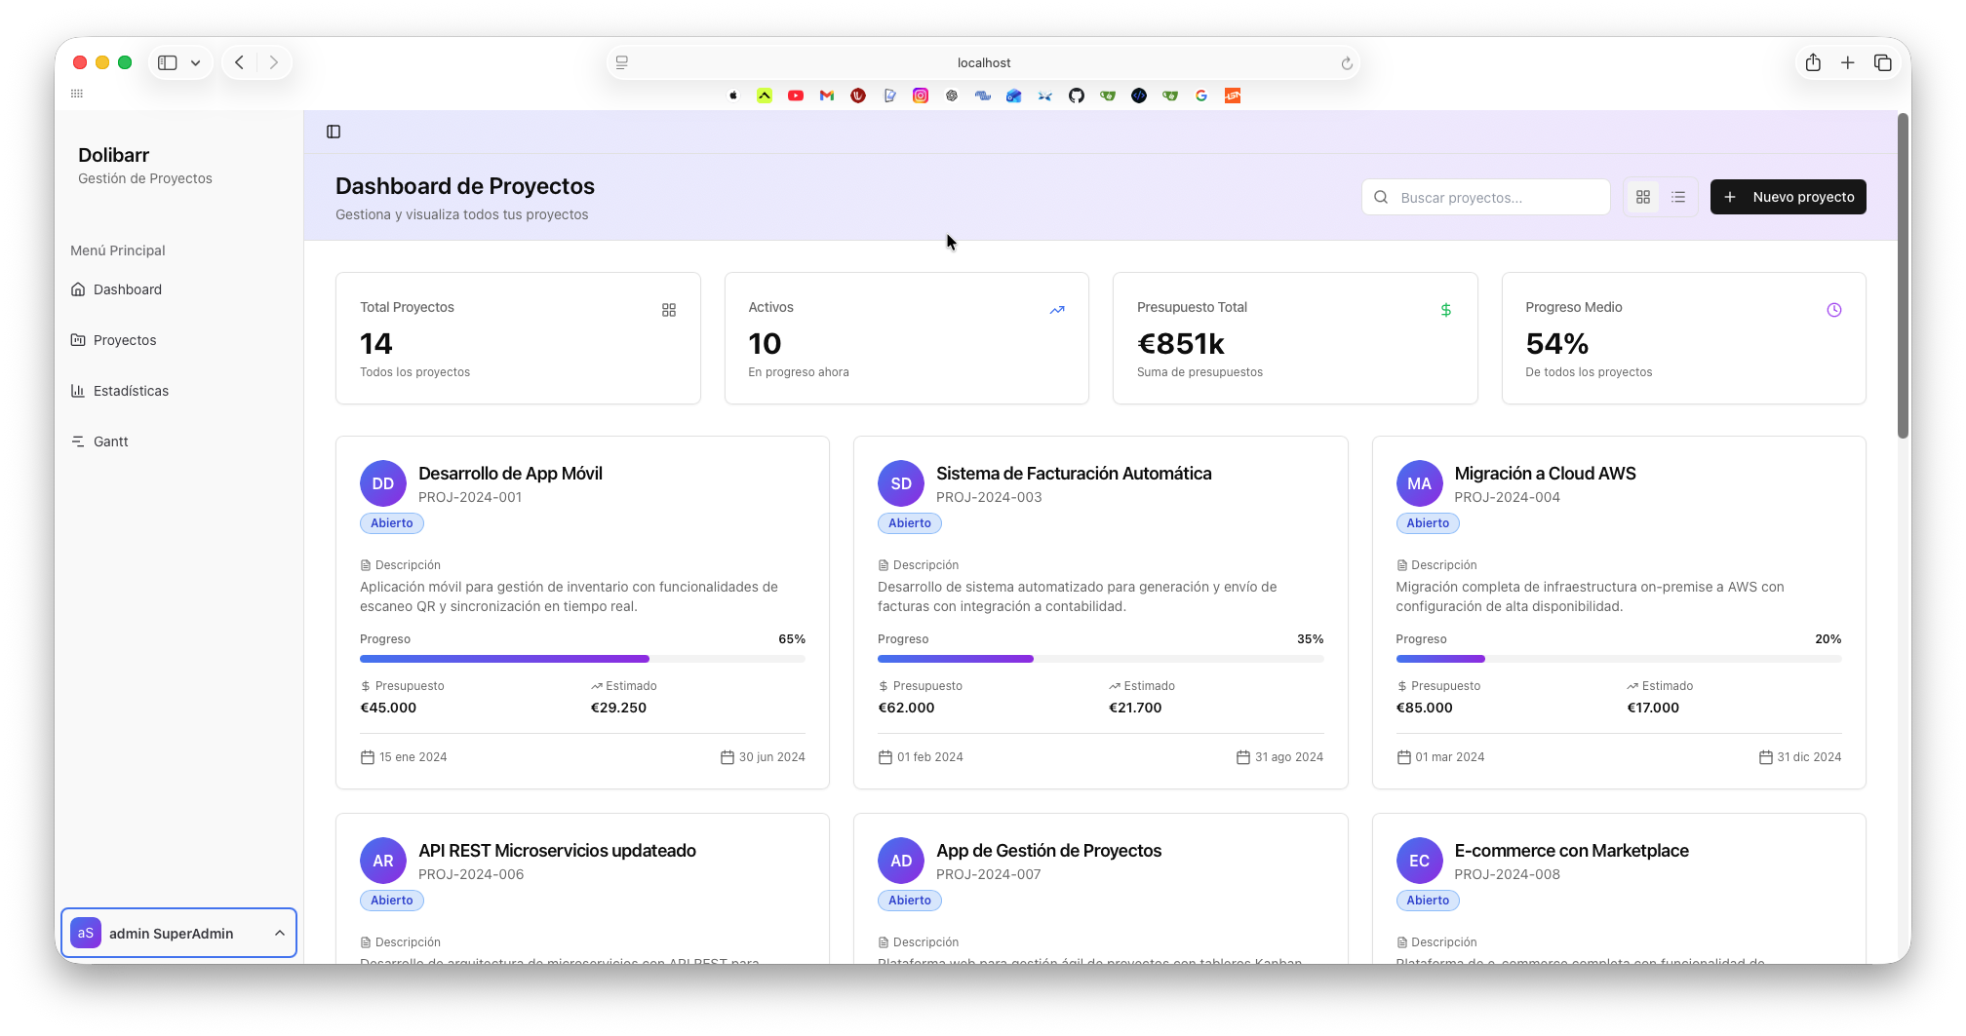Click the Abierto badge of PROJ-2024-001
Image resolution: width=1966 pixels, height=1036 pixels.
point(392,523)
